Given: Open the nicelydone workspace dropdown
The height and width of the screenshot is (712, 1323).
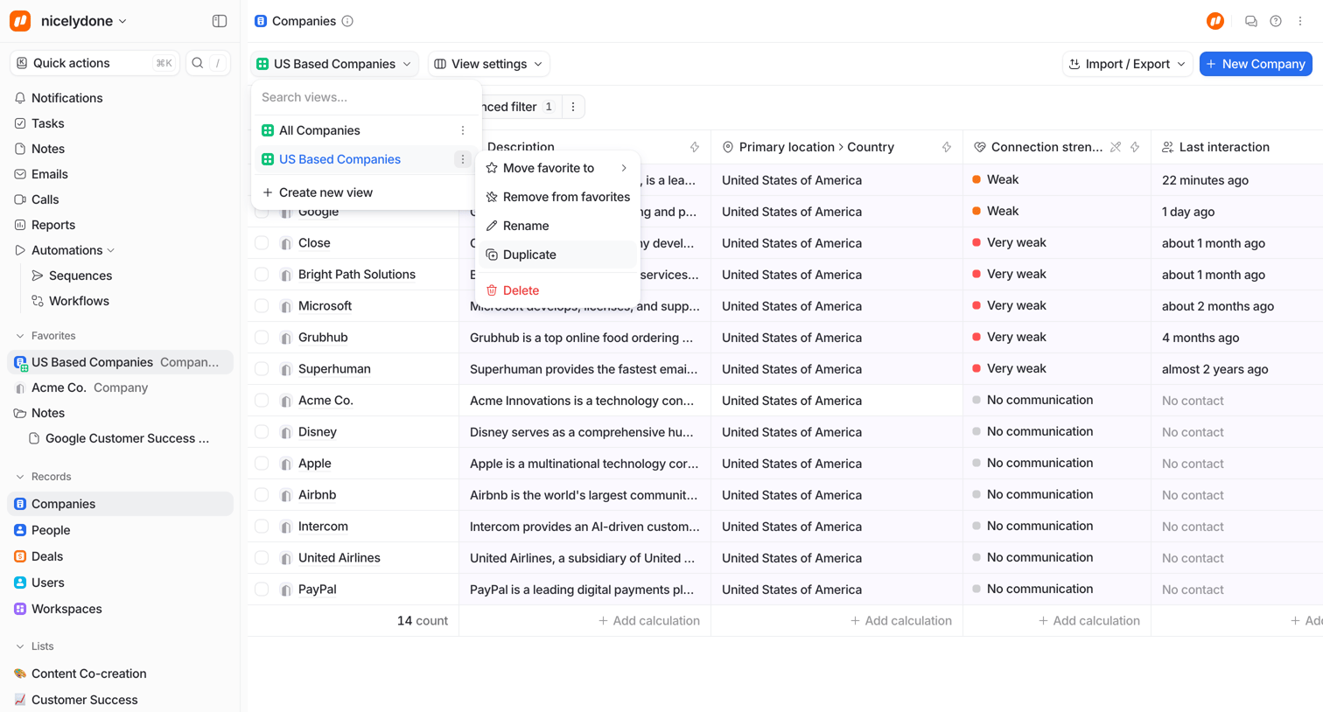Looking at the screenshot, I should coord(84,21).
